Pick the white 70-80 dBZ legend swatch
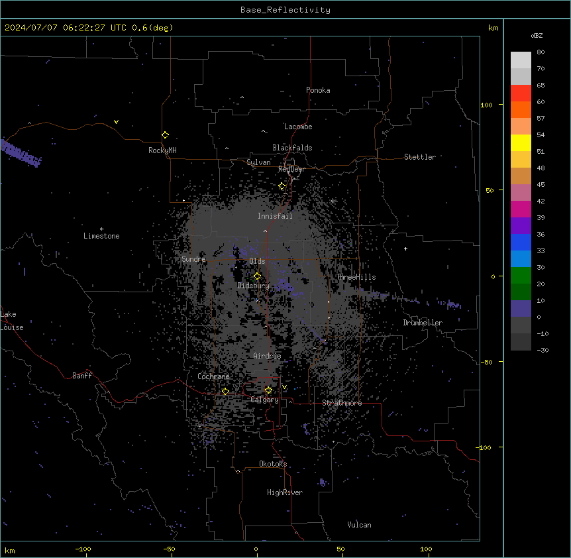This screenshot has width=571, height=558. pos(521,60)
